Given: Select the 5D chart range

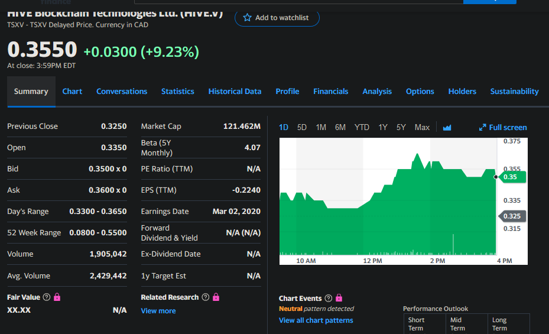Looking at the screenshot, I should coord(302,127).
